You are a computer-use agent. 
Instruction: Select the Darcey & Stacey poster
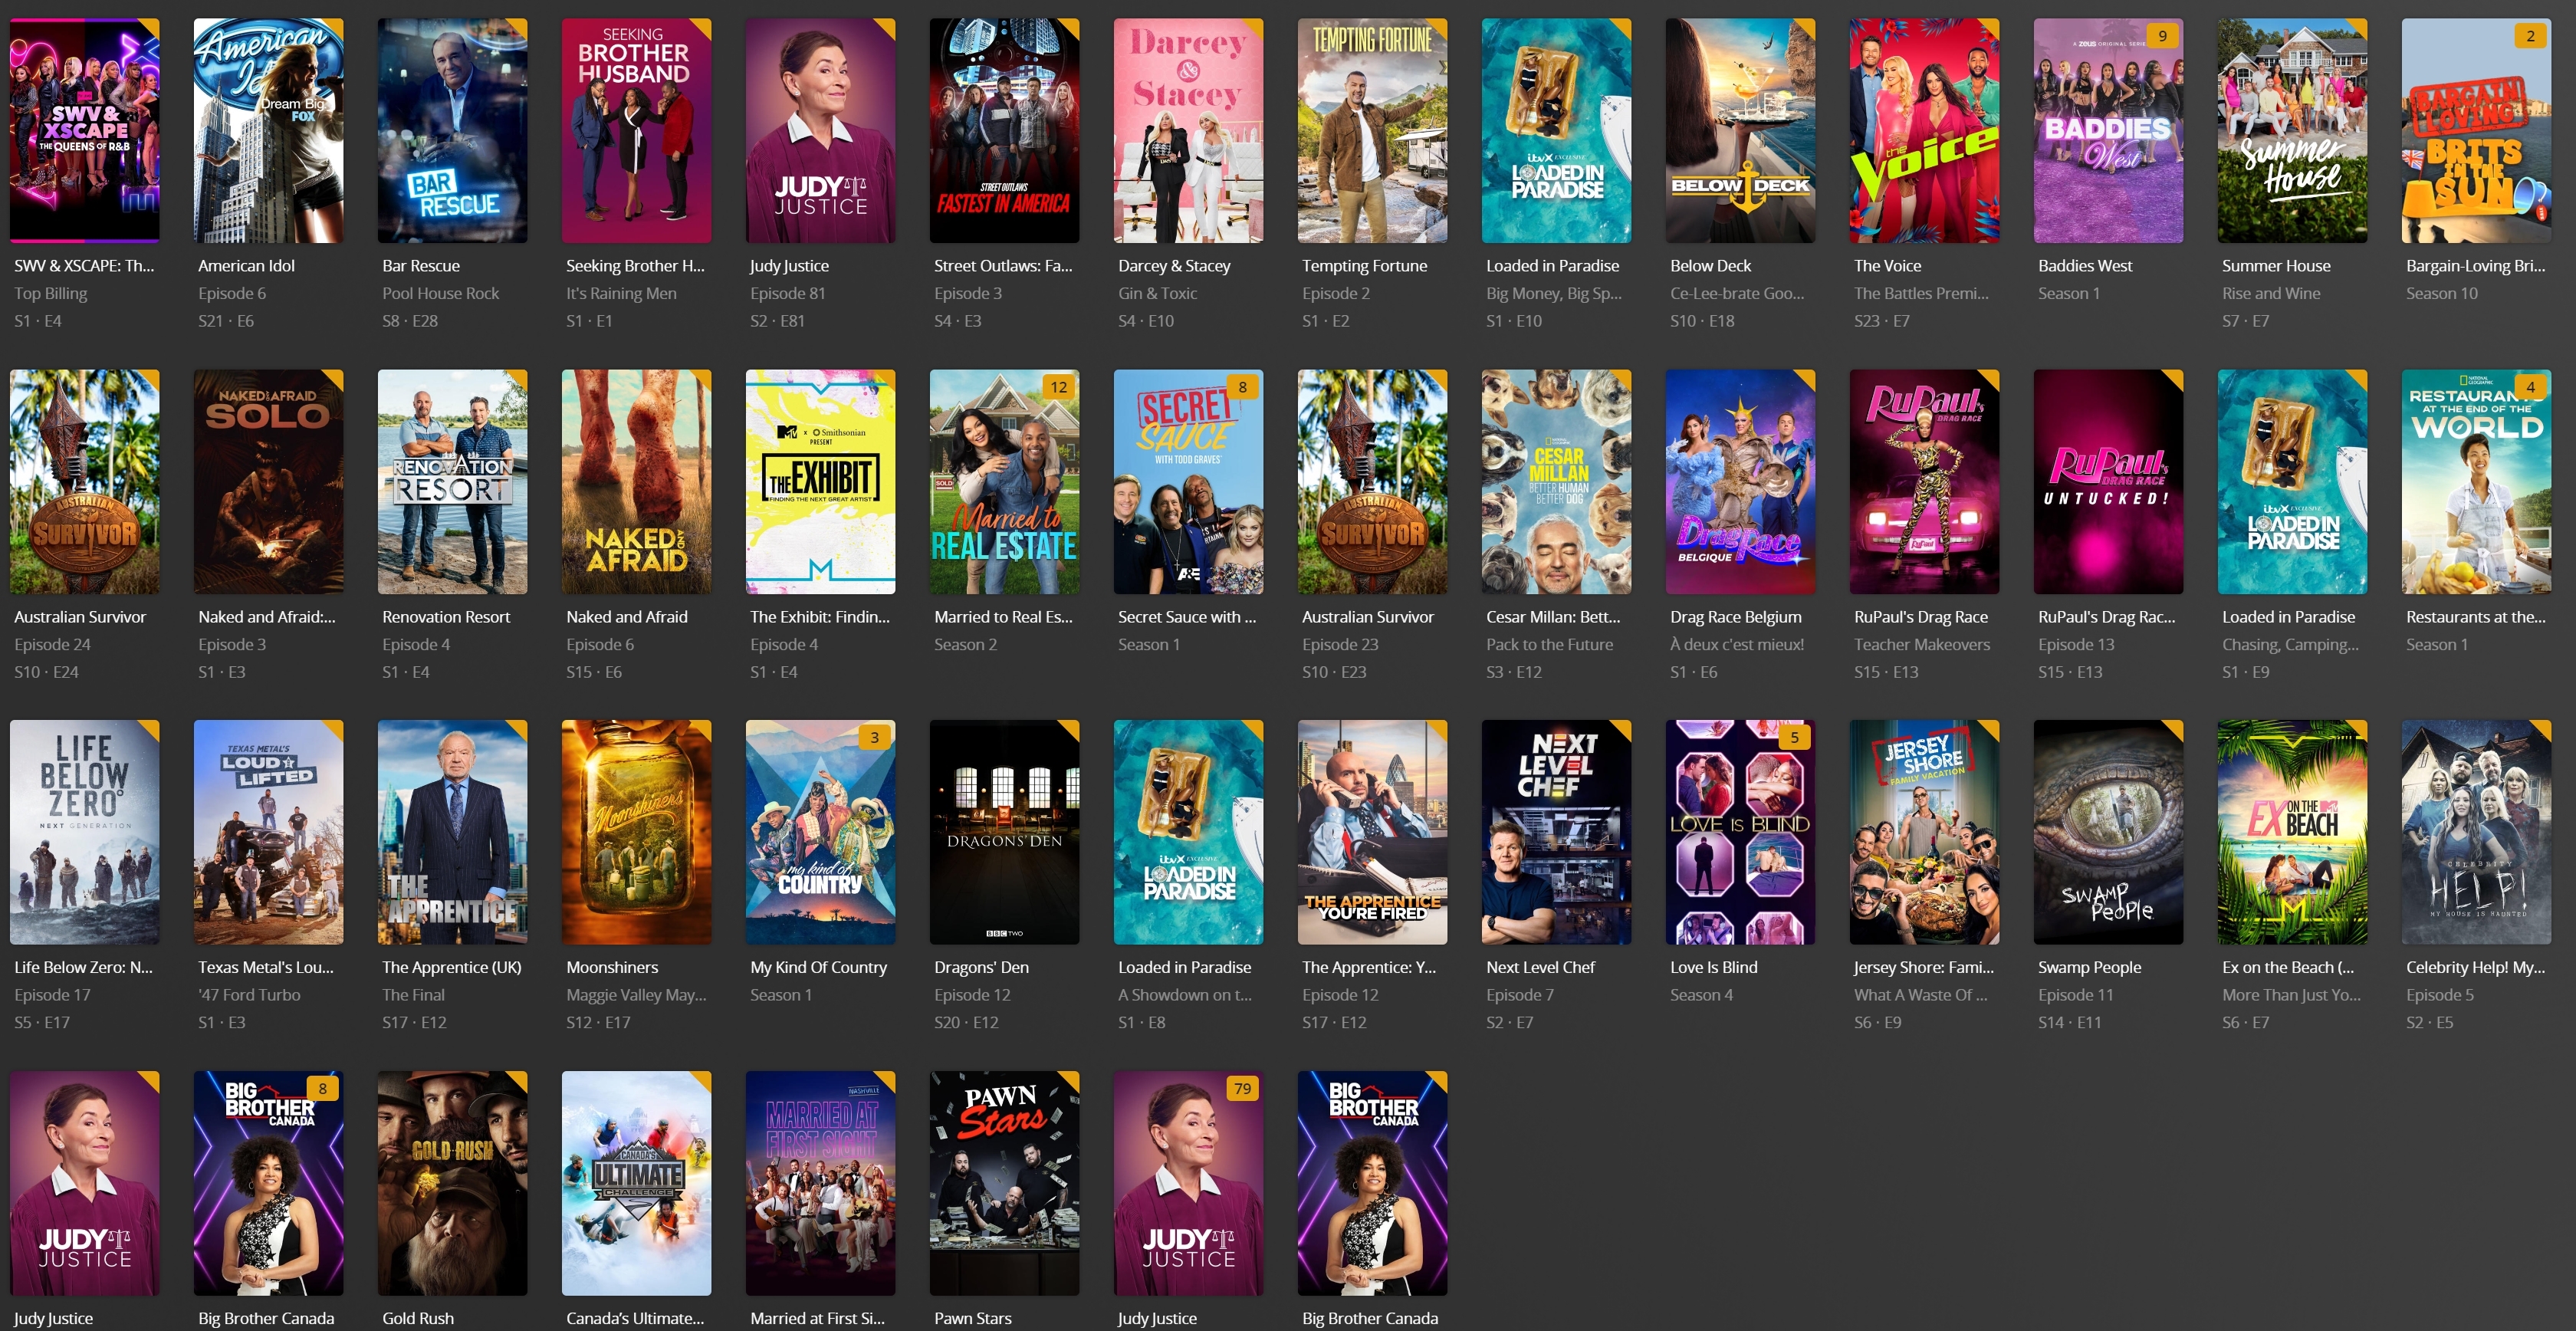click(1189, 130)
